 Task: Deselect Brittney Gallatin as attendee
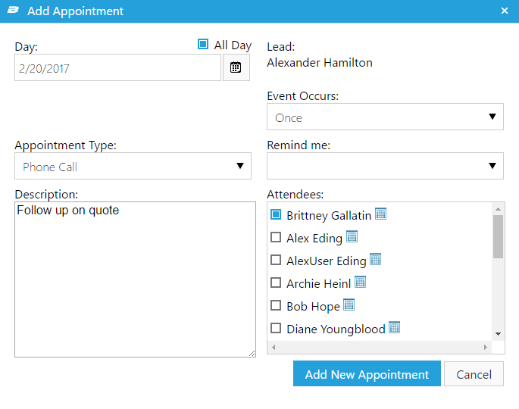[x=276, y=215]
